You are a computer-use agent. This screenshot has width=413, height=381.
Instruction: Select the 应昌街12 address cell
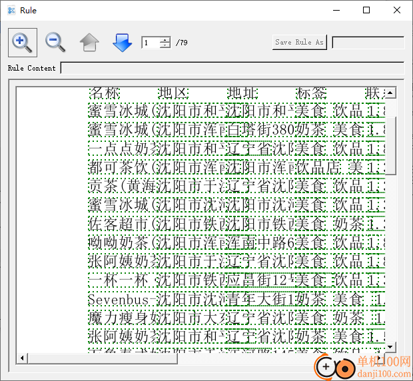click(x=260, y=280)
